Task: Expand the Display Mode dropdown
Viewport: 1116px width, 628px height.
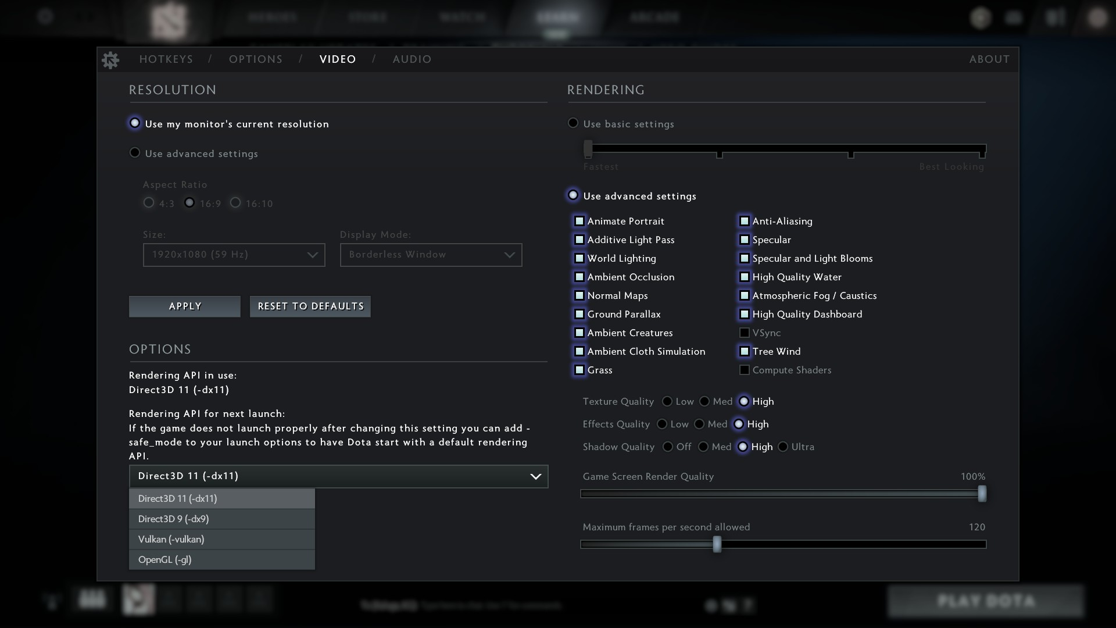Action: (431, 254)
